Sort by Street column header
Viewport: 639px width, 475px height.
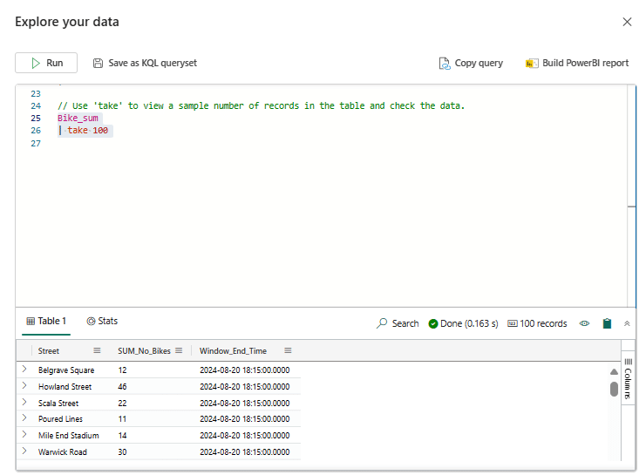pos(49,350)
